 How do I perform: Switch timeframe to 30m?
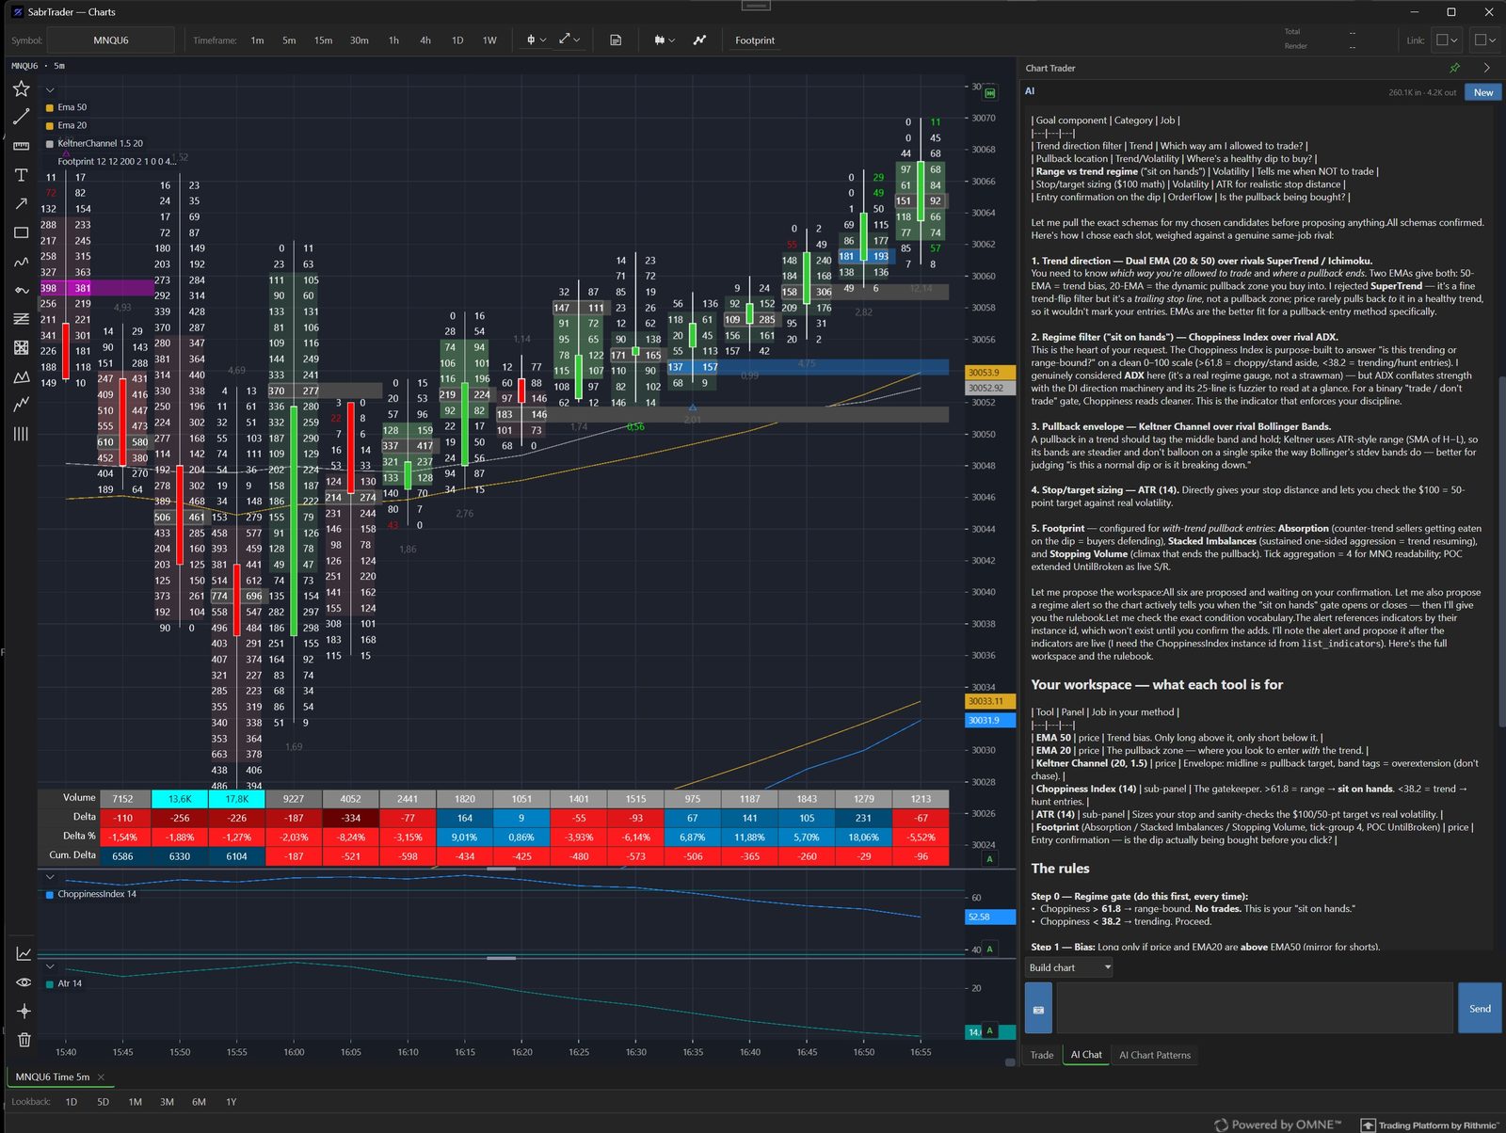360,40
